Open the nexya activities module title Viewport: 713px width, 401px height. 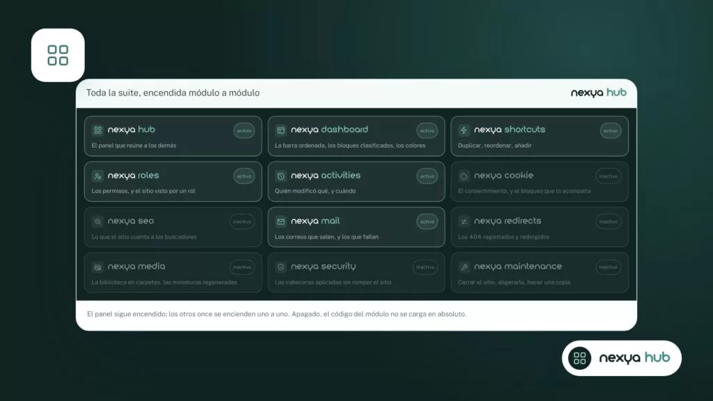click(x=326, y=175)
